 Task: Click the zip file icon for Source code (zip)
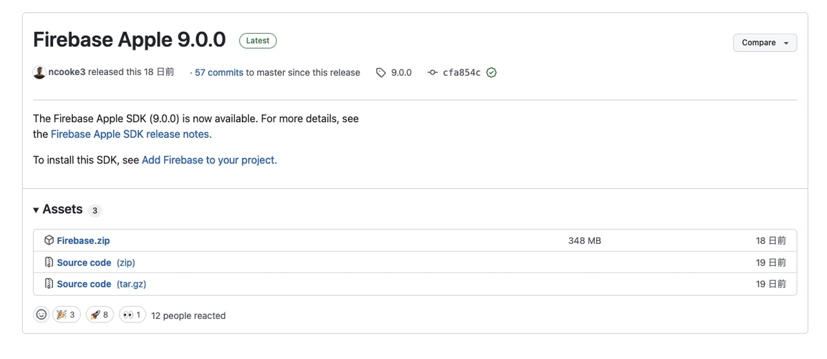click(x=49, y=263)
